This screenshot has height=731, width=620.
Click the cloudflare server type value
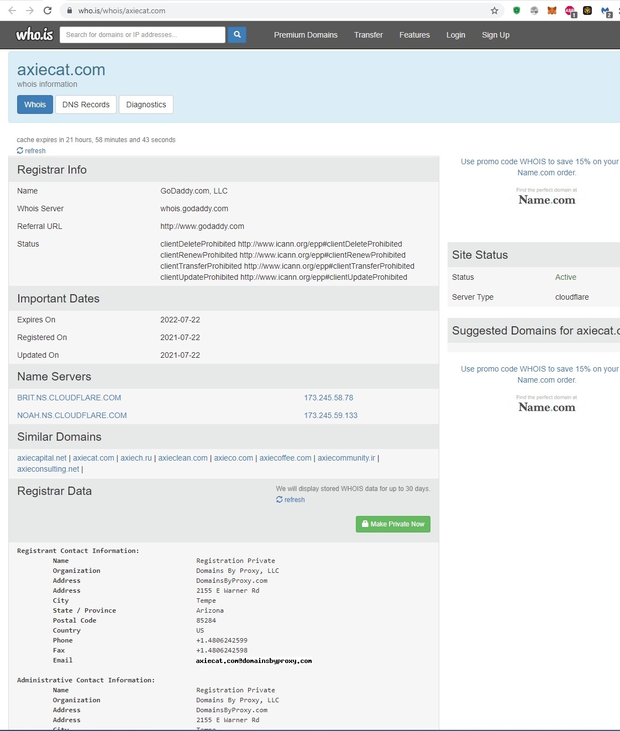572,297
